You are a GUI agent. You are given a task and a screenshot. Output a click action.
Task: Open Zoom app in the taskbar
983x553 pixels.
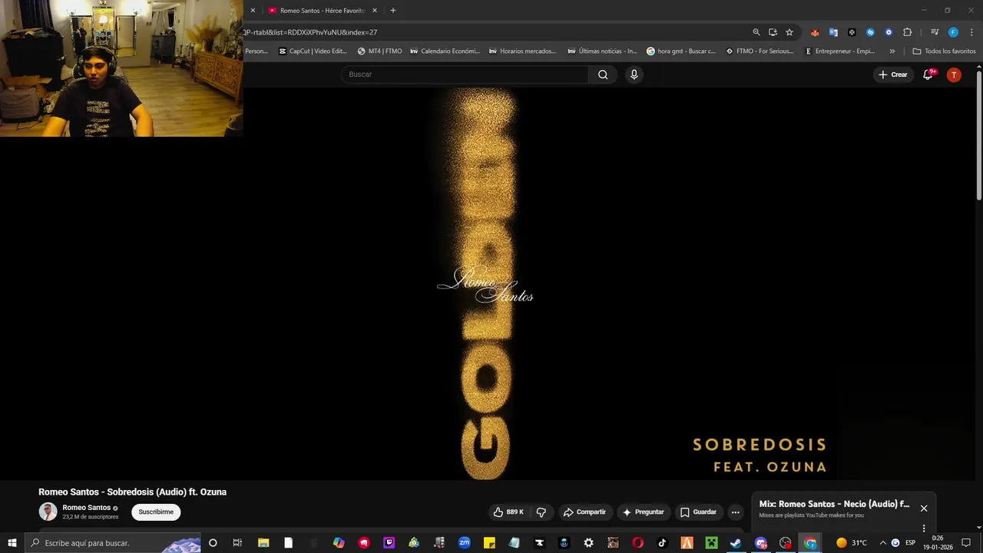pos(465,543)
